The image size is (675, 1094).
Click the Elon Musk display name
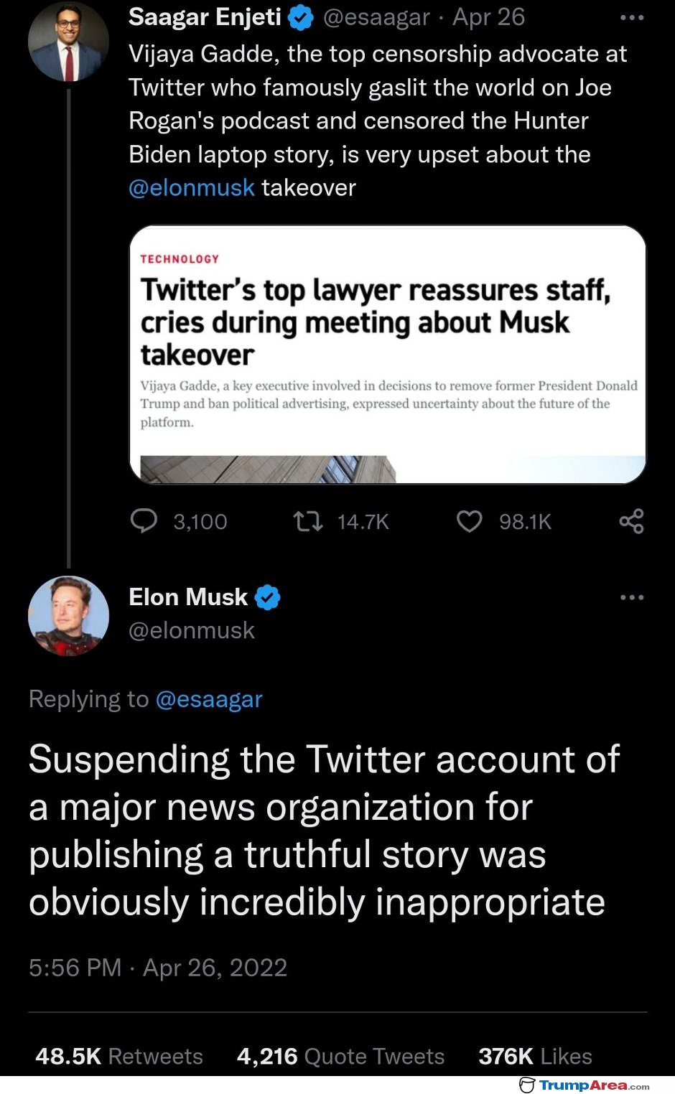(188, 597)
